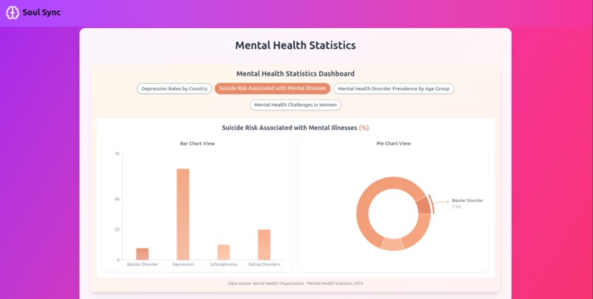Click the main Mental Health Statistics page title
This screenshot has width=593, height=299.
(295, 46)
